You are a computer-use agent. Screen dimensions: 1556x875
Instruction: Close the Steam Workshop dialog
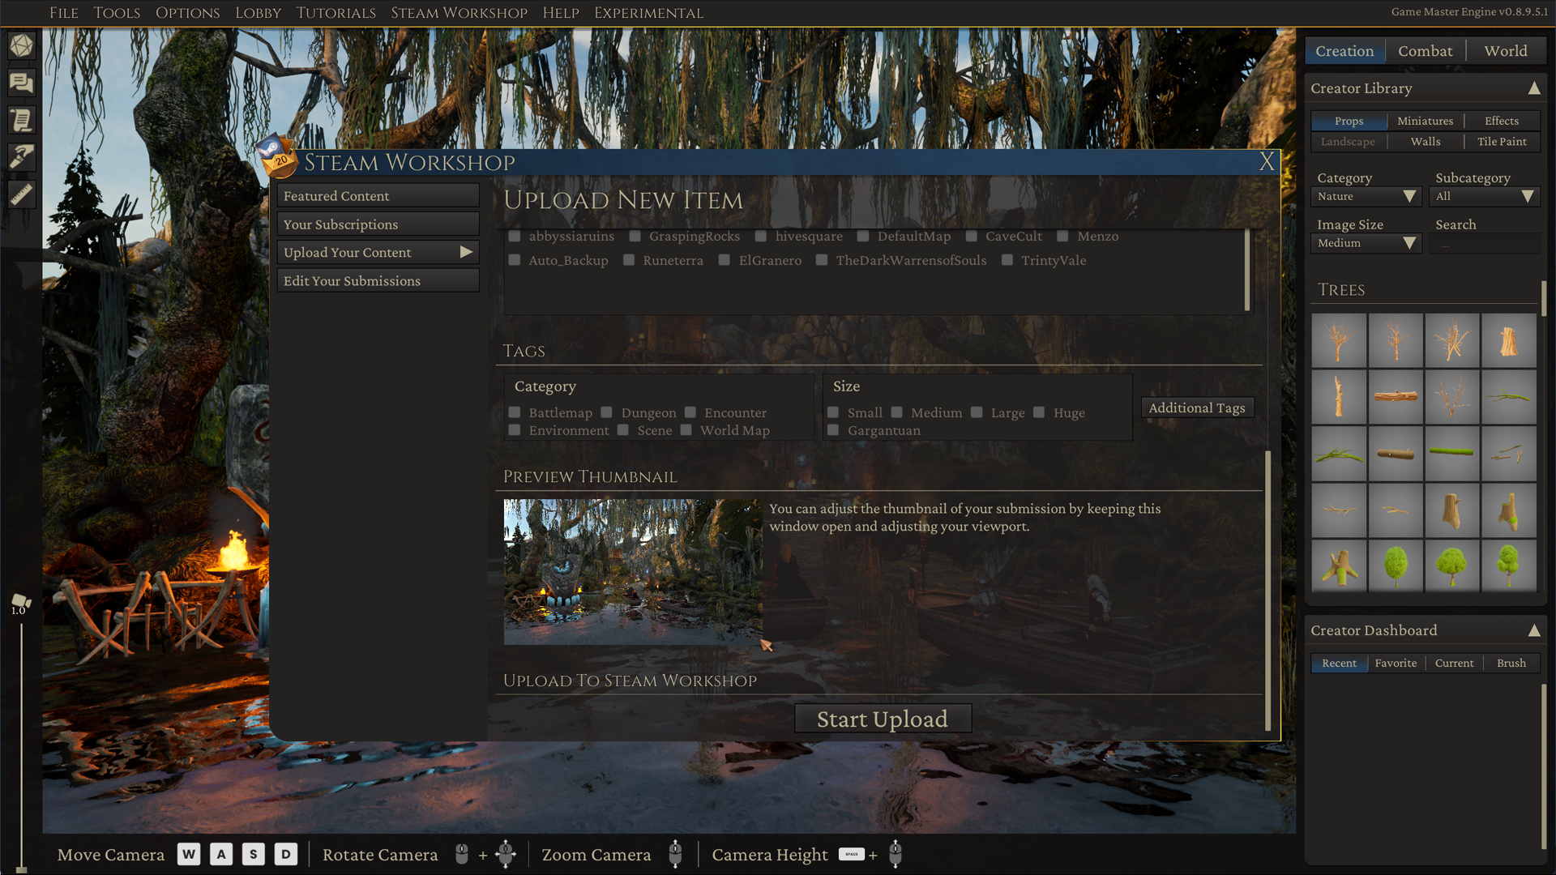(x=1267, y=162)
